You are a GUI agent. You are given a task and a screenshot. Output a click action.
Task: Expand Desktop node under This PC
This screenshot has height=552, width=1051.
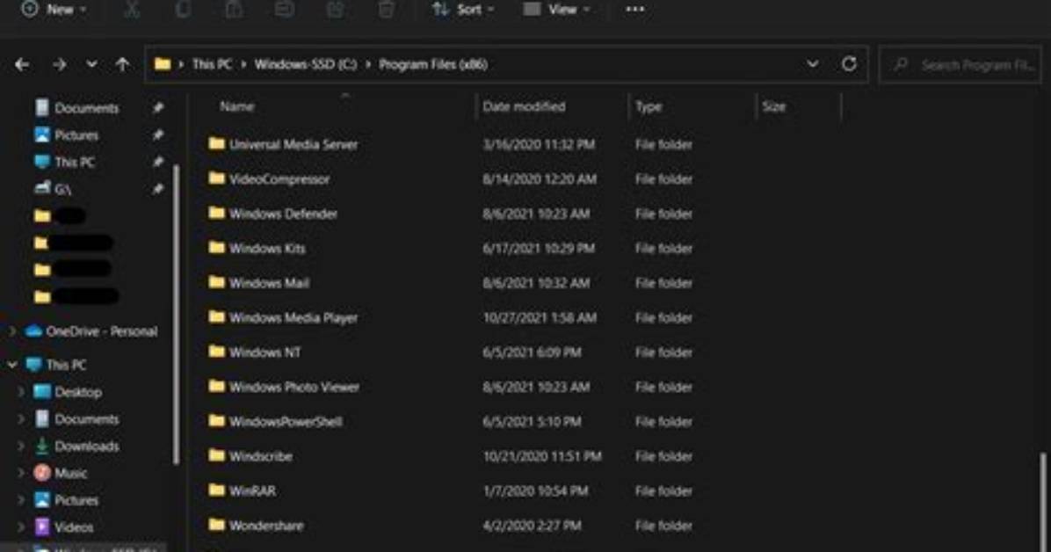(21, 392)
